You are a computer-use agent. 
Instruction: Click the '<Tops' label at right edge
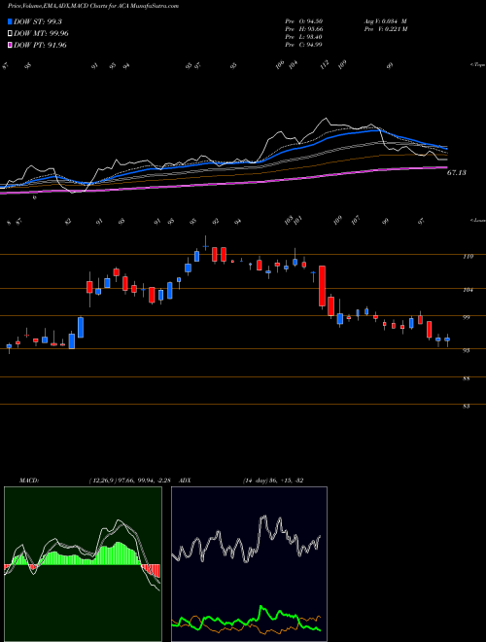coord(478,65)
